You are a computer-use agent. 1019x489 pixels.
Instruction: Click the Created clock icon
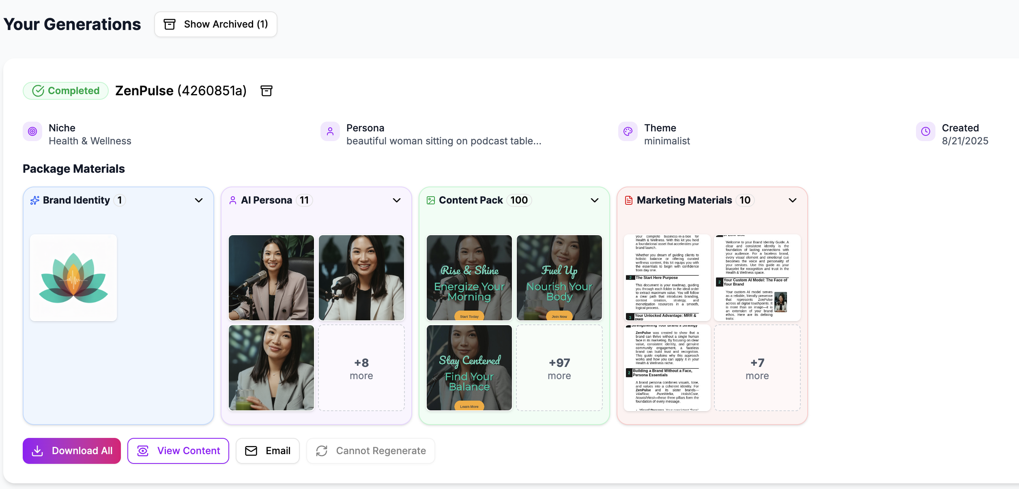tap(926, 131)
